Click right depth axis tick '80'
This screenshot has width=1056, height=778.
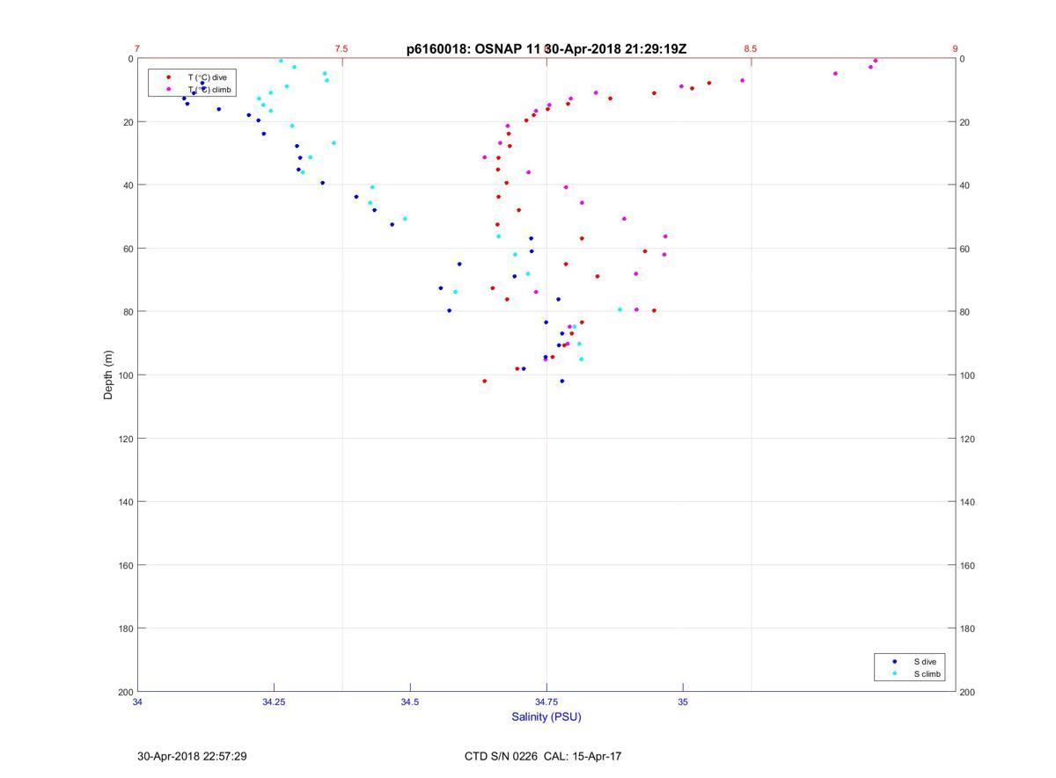pos(964,312)
